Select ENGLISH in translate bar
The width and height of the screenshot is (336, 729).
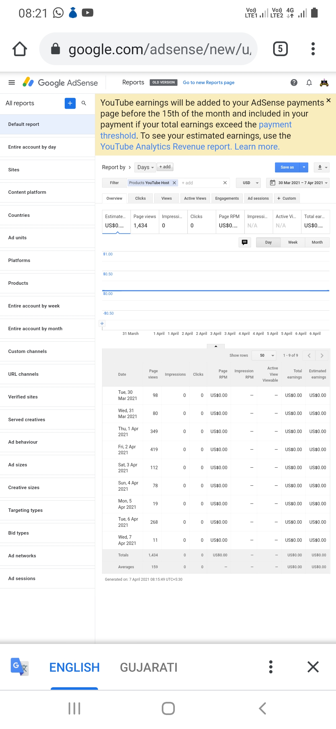point(74,667)
